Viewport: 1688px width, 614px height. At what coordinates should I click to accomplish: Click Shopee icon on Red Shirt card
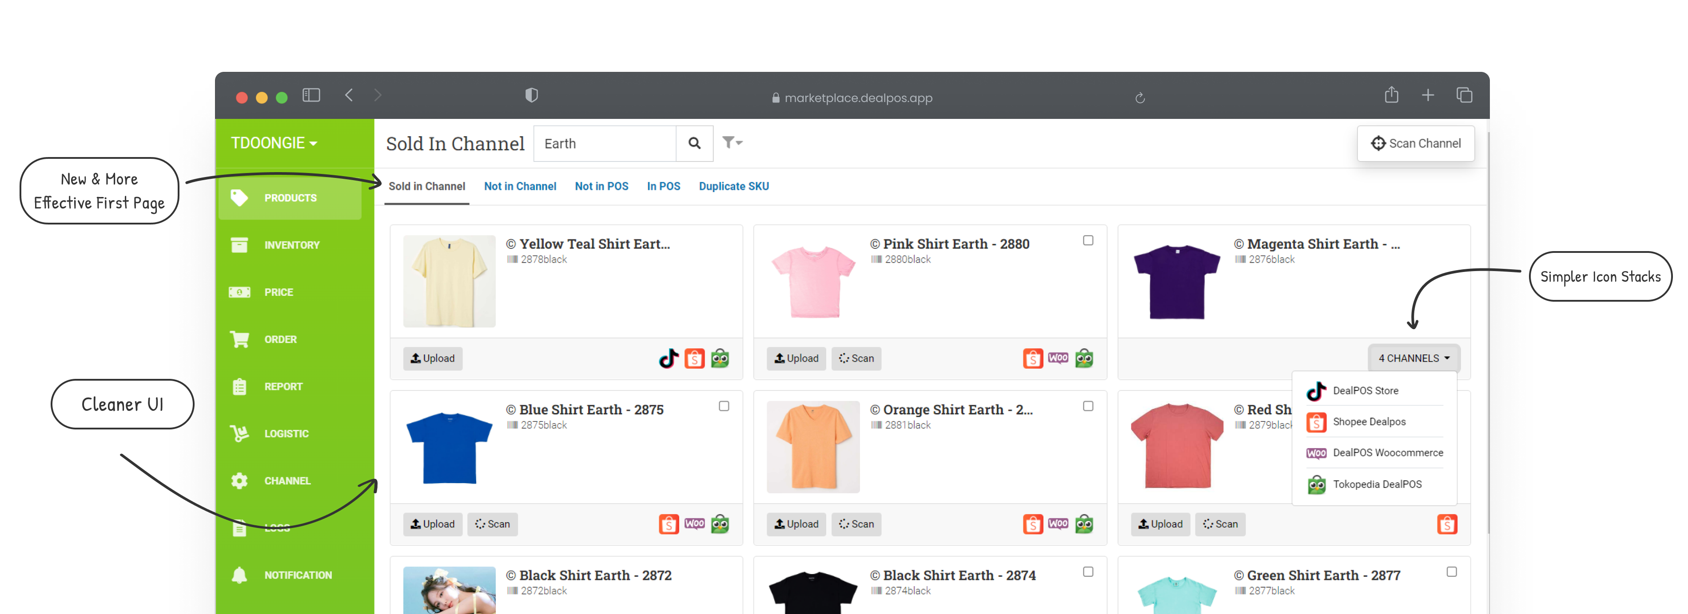click(x=1447, y=523)
